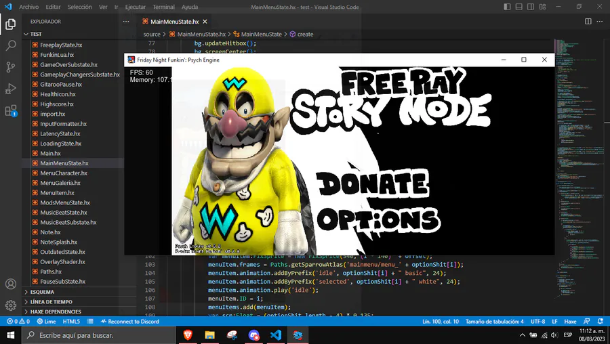The width and height of the screenshot is (610, 344).
Task: Change UTF-8 encoding selector
Action: tap(538, 322)
